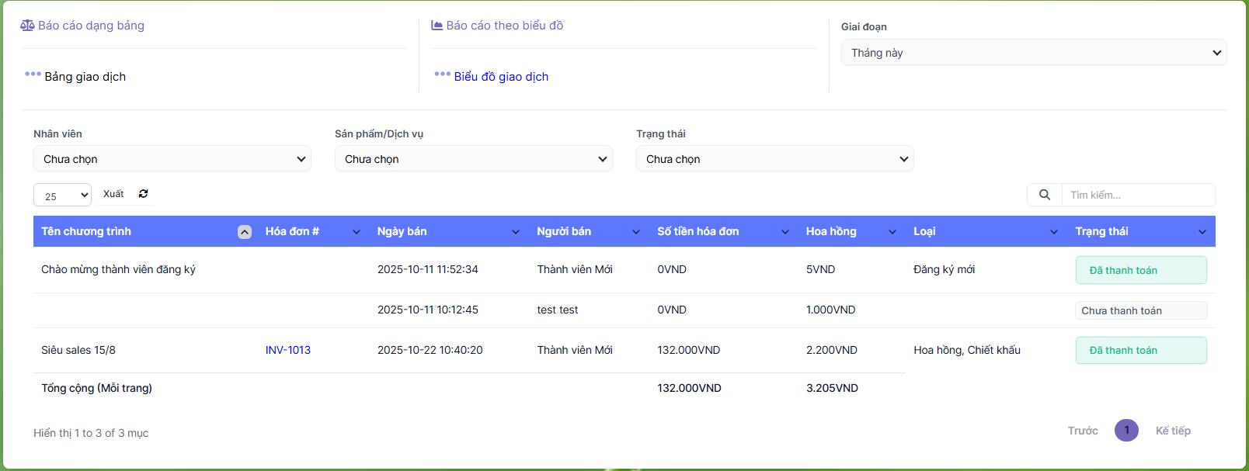Sort by Ngày bán column chevron
1249x471 pixels.
click(516, 232)
